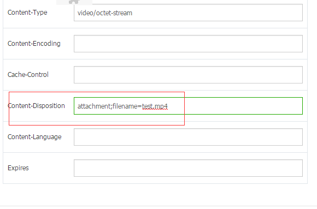
Task: Click into the empty Content-Encoding field
Action: tap(188, 44)
